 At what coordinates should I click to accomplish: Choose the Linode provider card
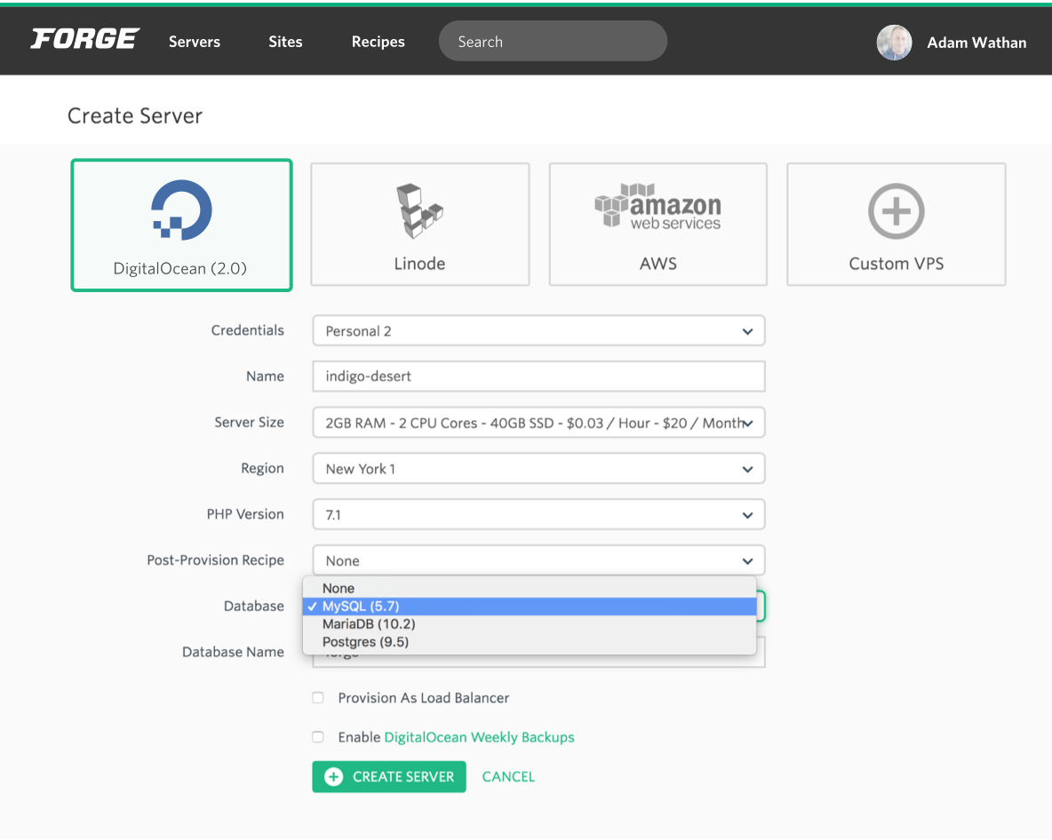coord(419,225)
